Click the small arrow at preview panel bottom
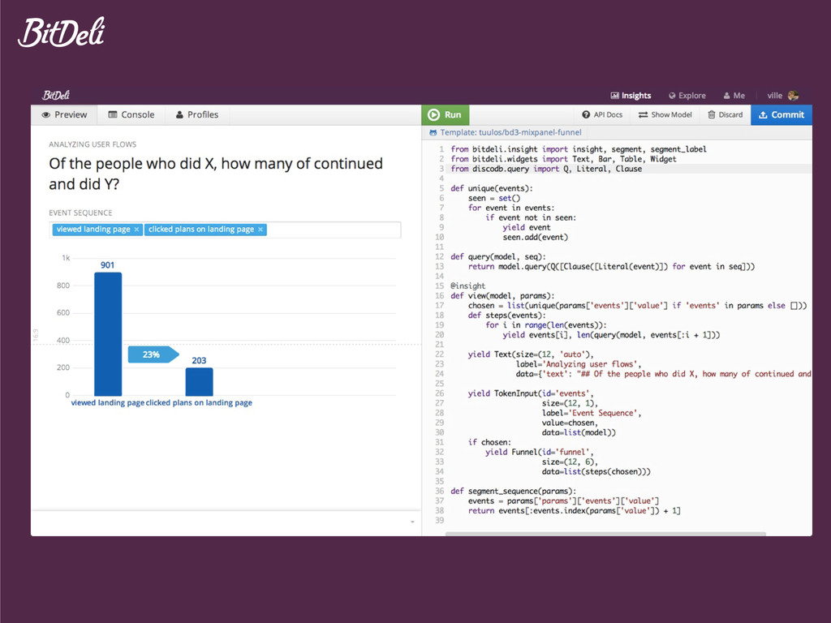831x623 pixels. click(412, 522)
